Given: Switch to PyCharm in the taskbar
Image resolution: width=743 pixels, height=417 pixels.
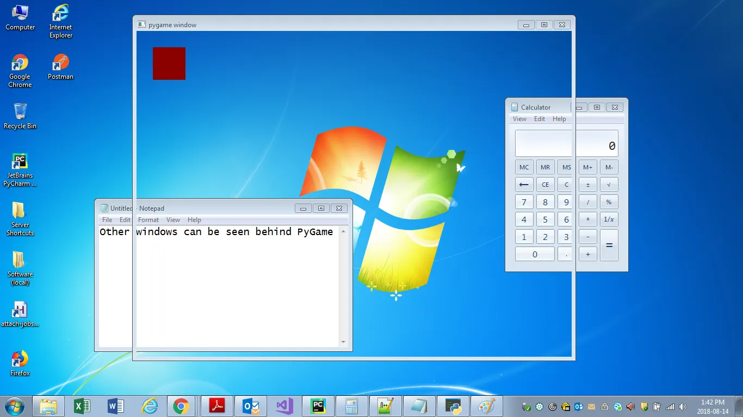Looking at the screenshot, I should pyautogui.click(x=318, y=406).
